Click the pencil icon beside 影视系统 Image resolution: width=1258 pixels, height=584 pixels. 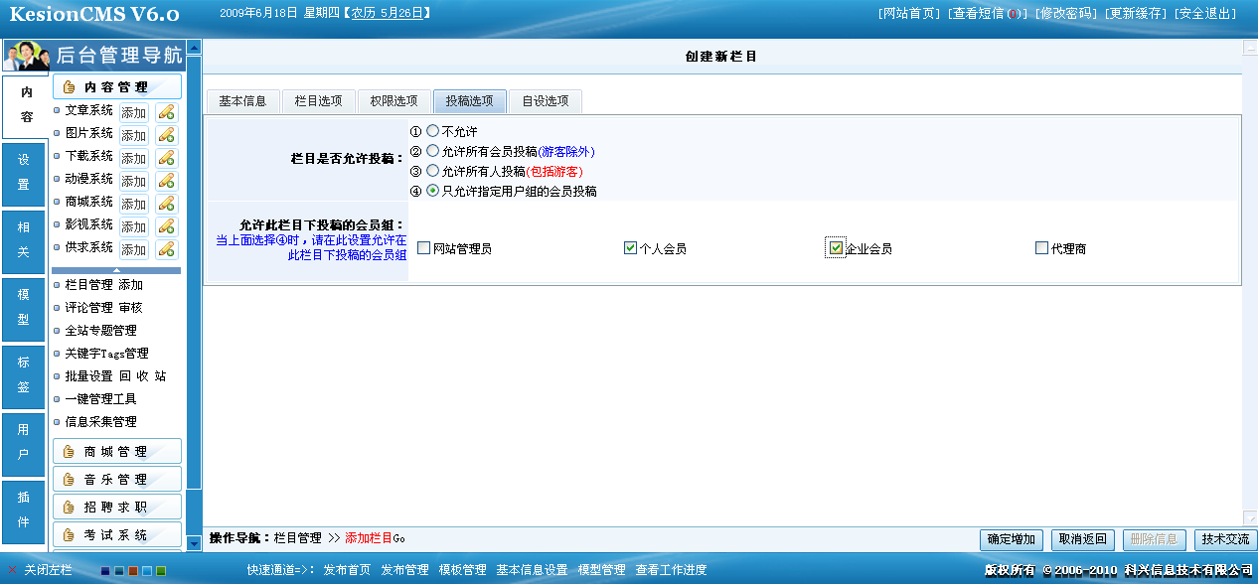pos(166,226)
